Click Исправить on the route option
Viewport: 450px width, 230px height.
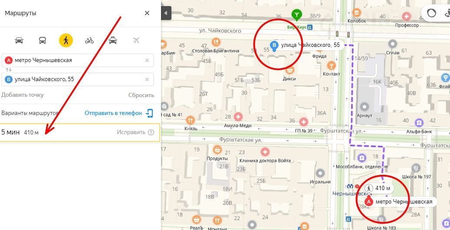pos(131,132)
